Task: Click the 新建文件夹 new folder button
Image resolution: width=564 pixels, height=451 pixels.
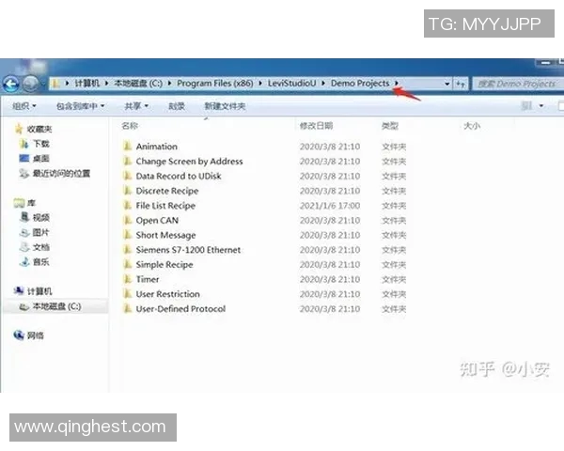Action: click(225, 106)
